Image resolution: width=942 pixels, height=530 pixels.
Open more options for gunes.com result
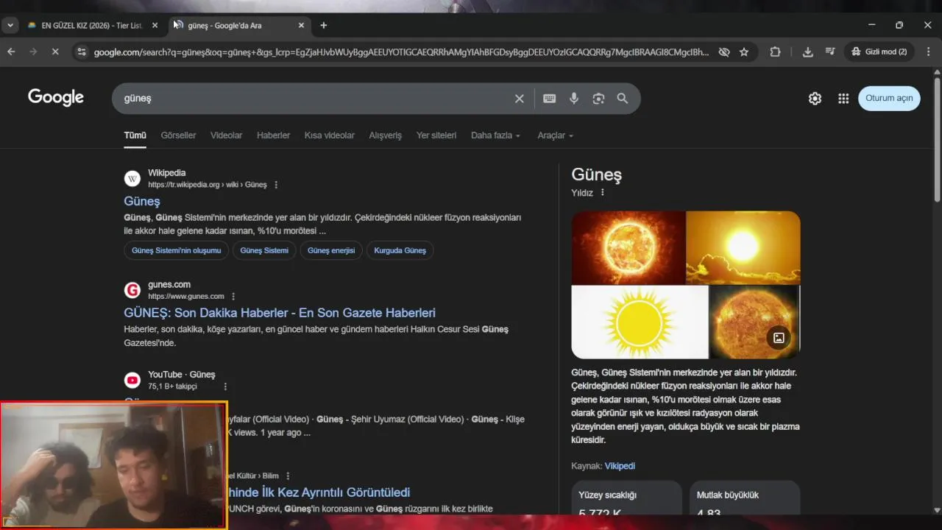(233, 297)
